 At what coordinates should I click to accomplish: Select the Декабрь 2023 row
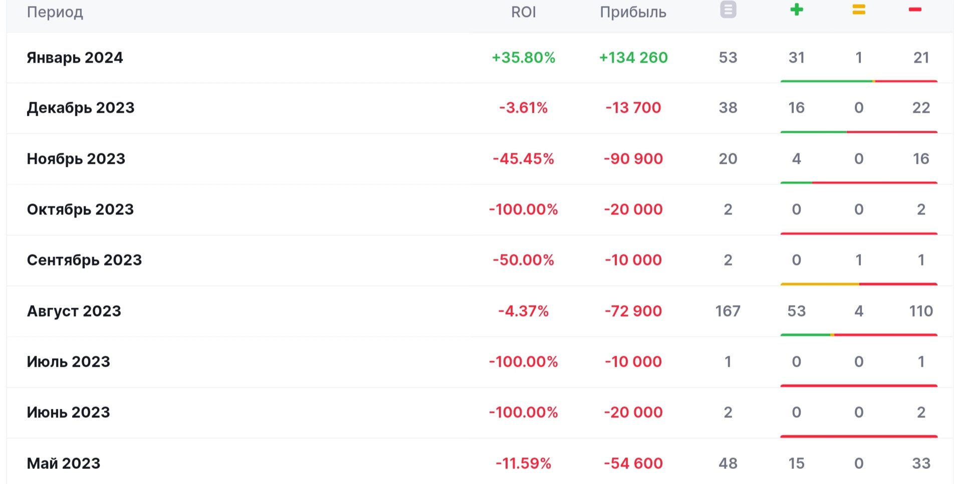pos(81,108)
